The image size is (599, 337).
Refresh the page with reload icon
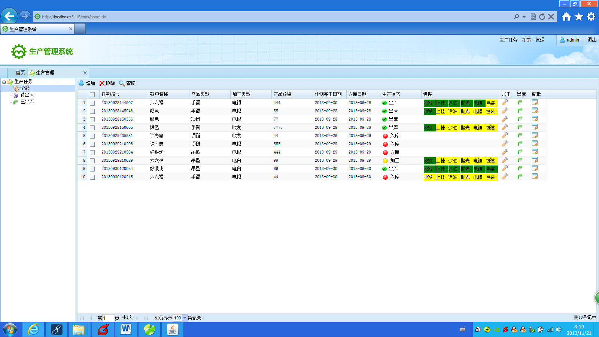tap(542, 16)
